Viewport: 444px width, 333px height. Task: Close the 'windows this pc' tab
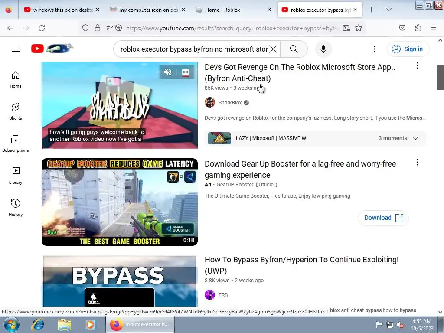(98, 10)
